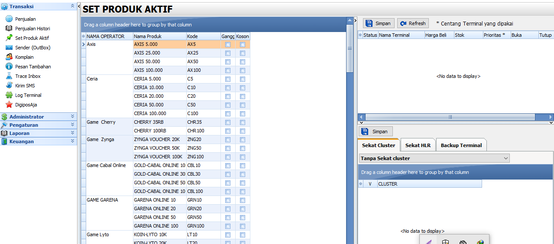Tick Kosong checkbox for CERIA 10.000
Viewport: 554px width, 244px height.
pyautogui.click(x=243, y=88)
